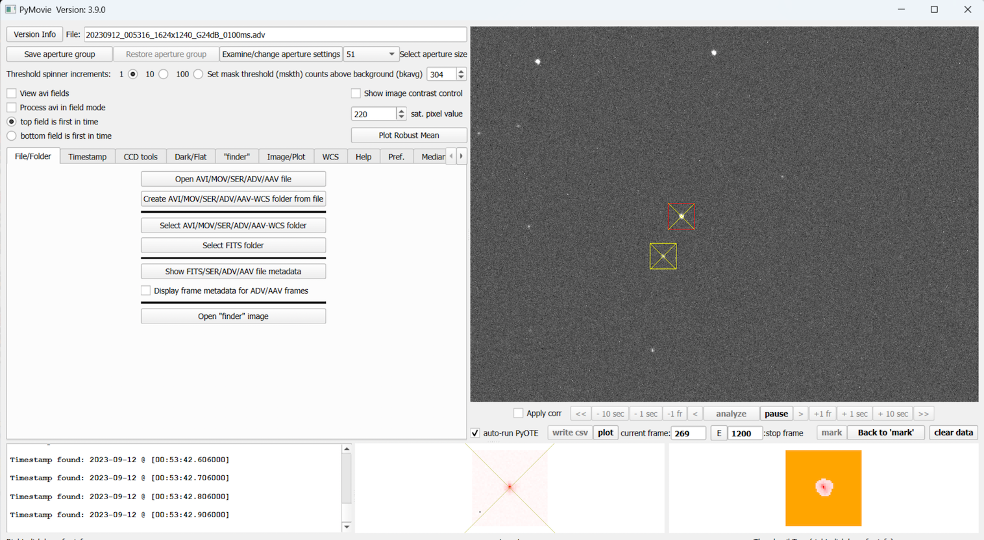The height and width of the screenshot is (540, 984).
Task: Jump to start with '<<' button
Action: (x=581, y=414)
